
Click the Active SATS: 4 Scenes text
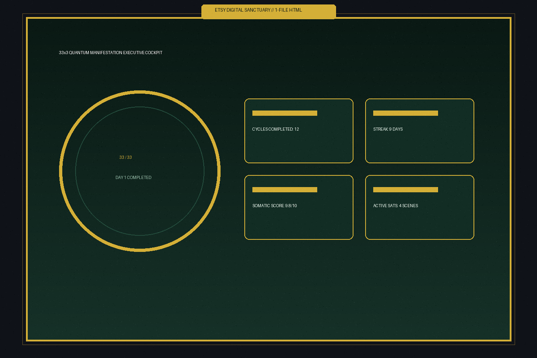click(396, 206)
